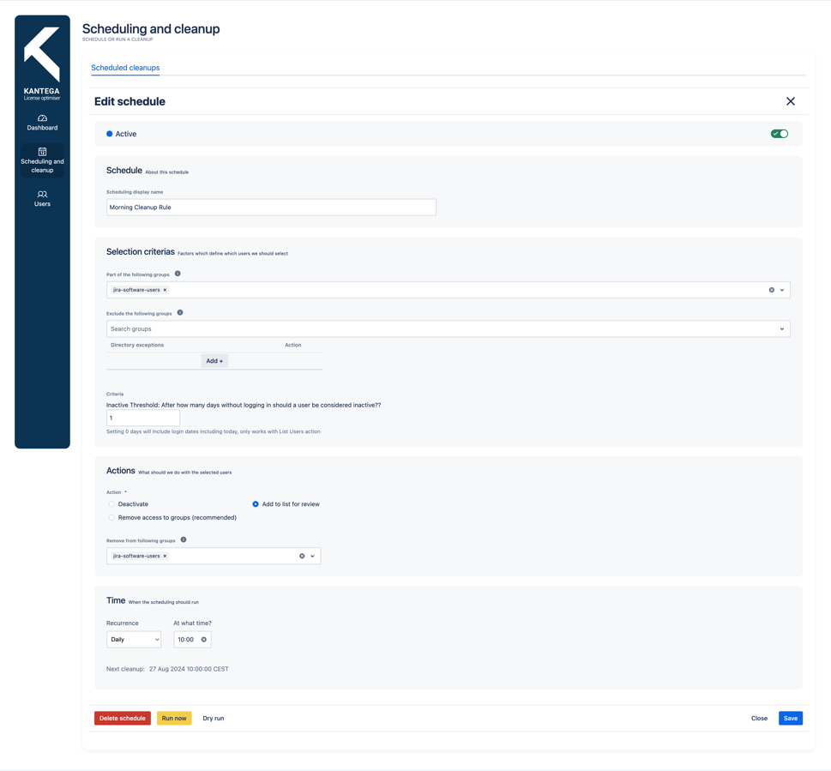Viewport: 831px width, 771px height.
Task: Choose Remove access to groups option
Action: (x=112, y=517)
